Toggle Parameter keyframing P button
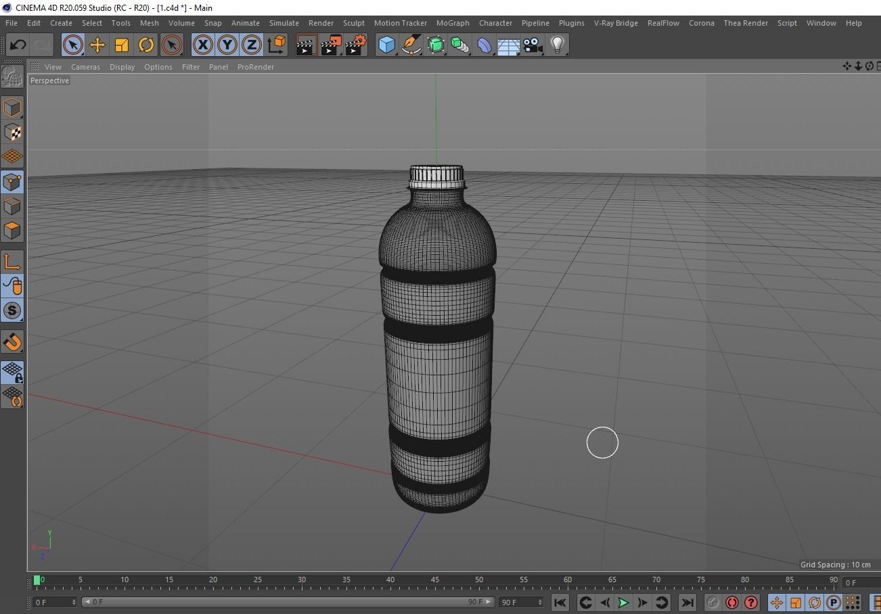 point(833,602)
